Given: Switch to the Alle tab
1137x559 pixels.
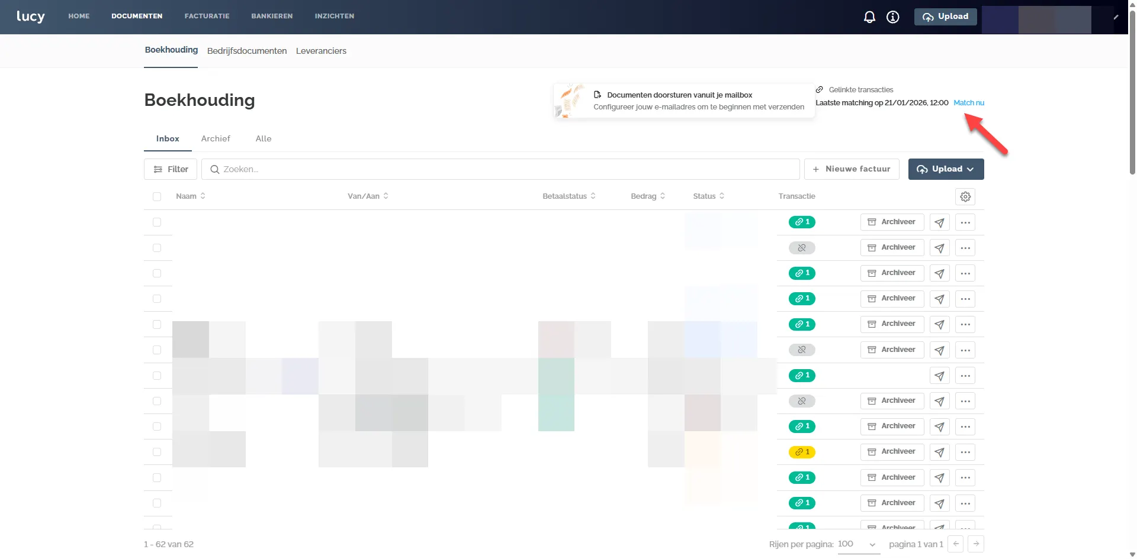Looking at the screenshot, I should click(x=264, y=138).
